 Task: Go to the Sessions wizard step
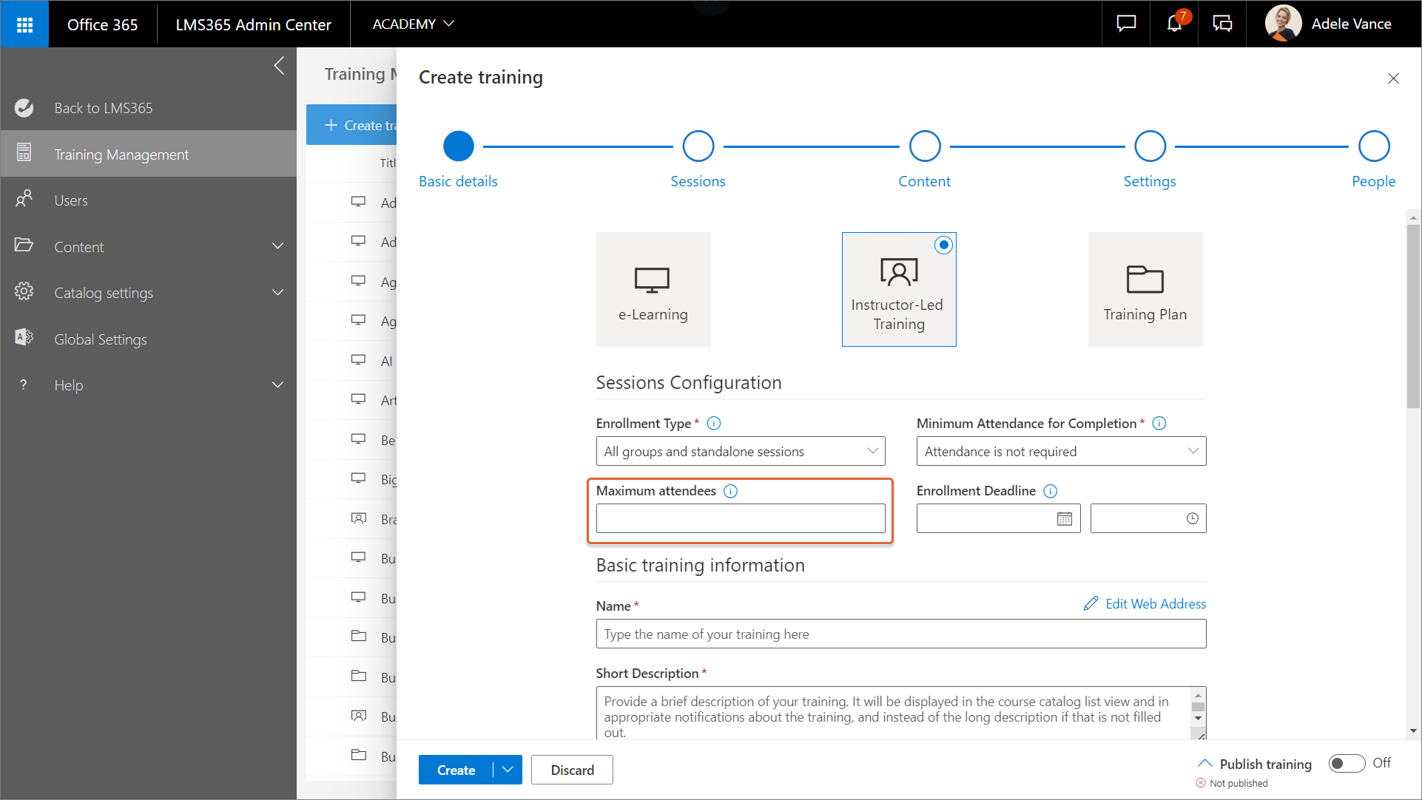[698, 146]
